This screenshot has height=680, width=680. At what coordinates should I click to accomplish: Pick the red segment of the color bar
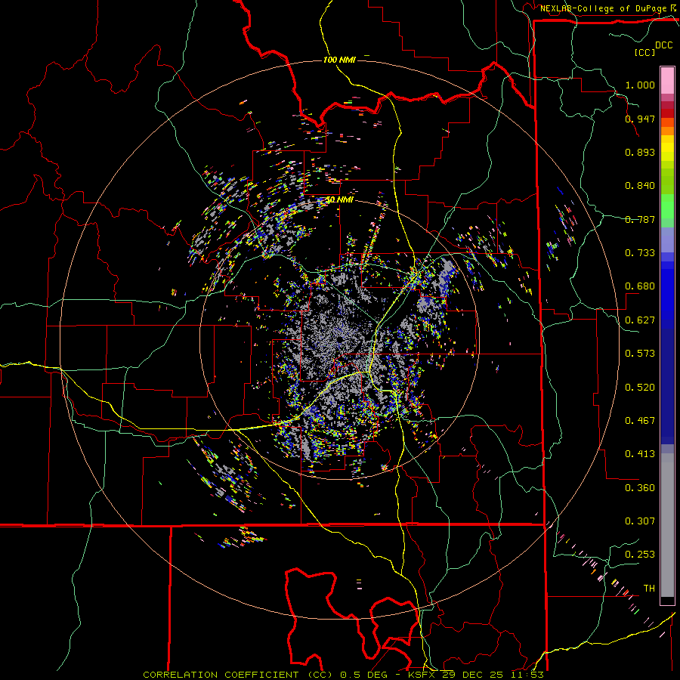(667, 113)
